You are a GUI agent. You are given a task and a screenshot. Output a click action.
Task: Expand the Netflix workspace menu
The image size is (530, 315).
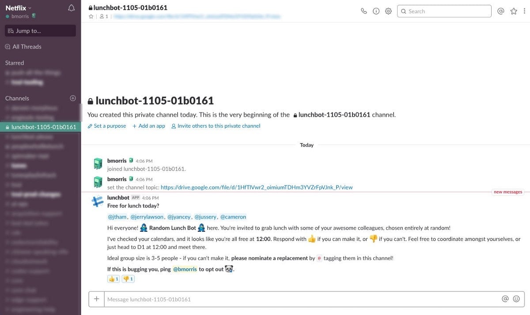point(19,8)
